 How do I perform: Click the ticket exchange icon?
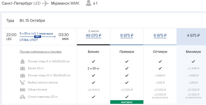tap(23, 89)
